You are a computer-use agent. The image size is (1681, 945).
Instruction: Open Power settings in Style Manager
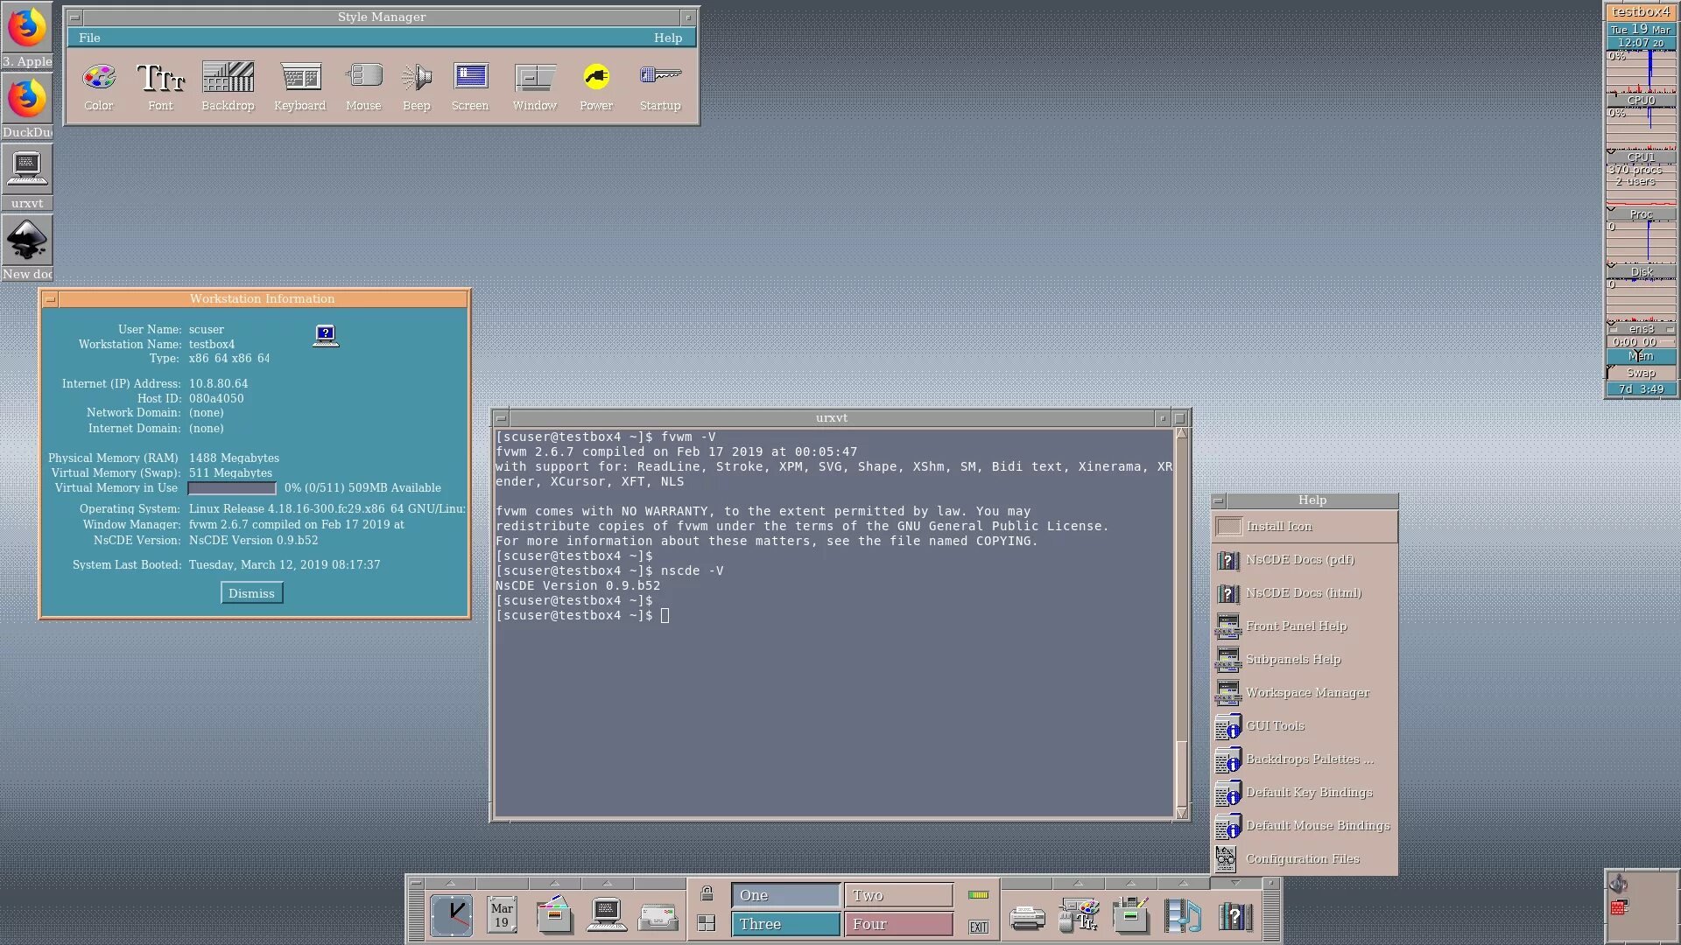[596, 78]
